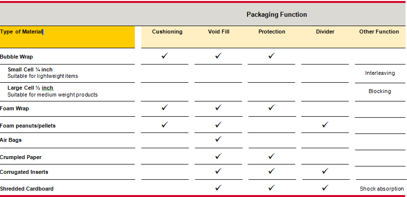407x197 pixels.
Task: Click the Foam peanuts Cushioning checkmark
Action: coord(164,125)
